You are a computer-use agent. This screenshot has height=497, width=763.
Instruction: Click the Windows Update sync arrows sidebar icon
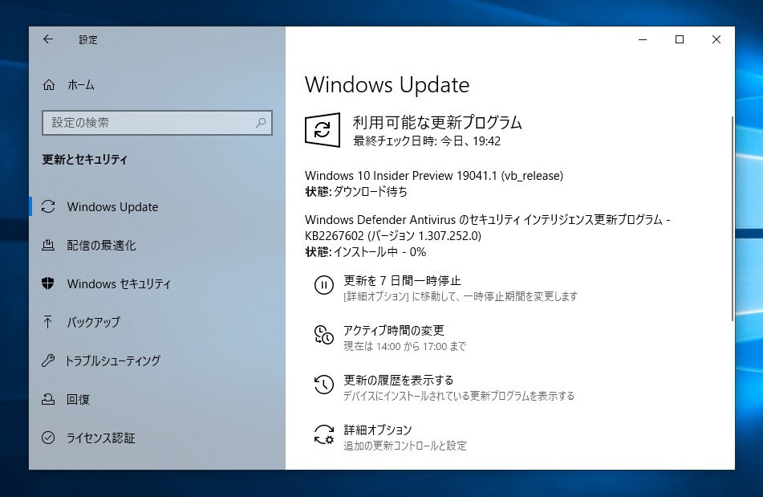pyautogui.click(x=48, y=207)
